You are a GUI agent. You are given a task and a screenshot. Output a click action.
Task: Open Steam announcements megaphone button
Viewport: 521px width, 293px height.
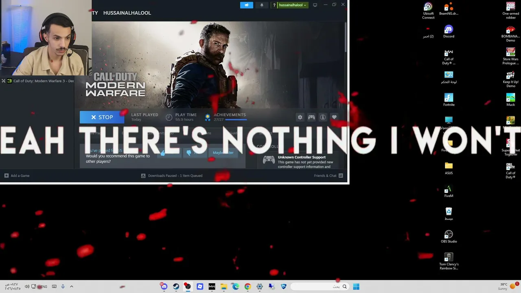(247, 5)
